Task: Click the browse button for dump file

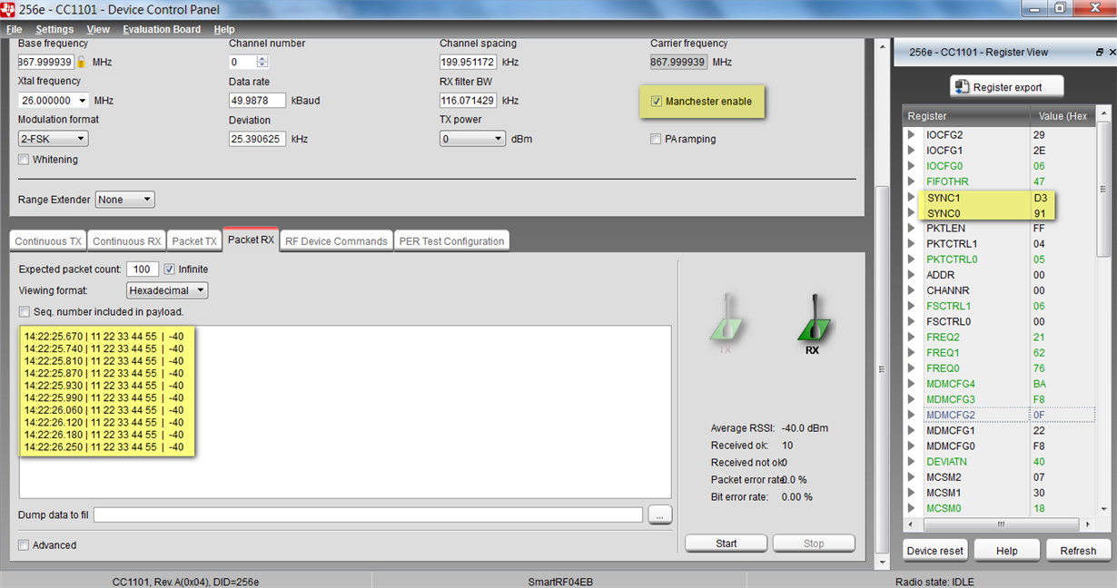Action: pyautogui.click(x=660, y=515)
